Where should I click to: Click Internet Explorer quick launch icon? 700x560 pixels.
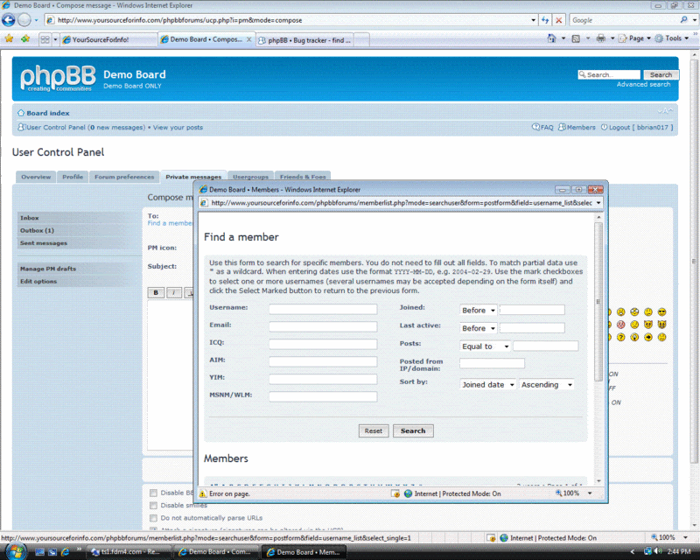point(65,552)
